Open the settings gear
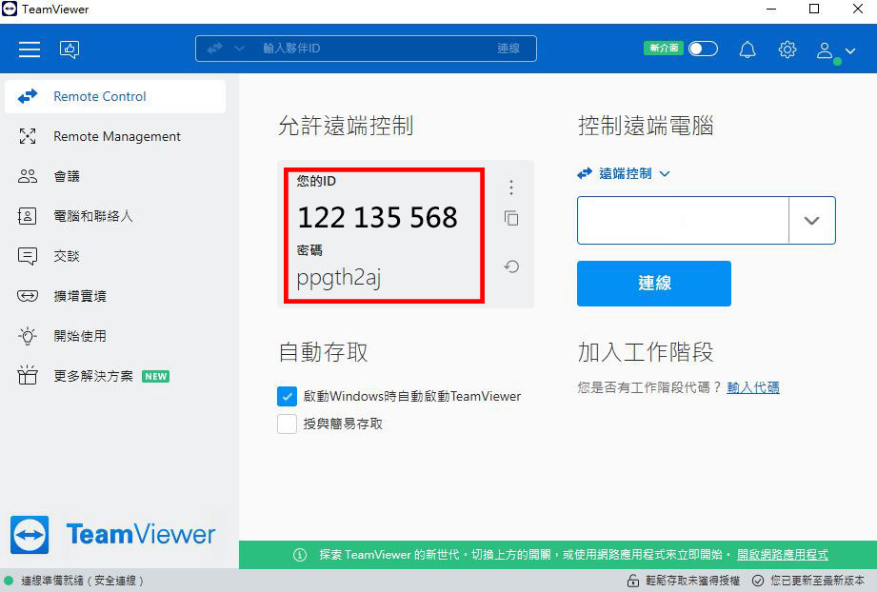This screenshot has height=592, width=877. tap(787, 49)
